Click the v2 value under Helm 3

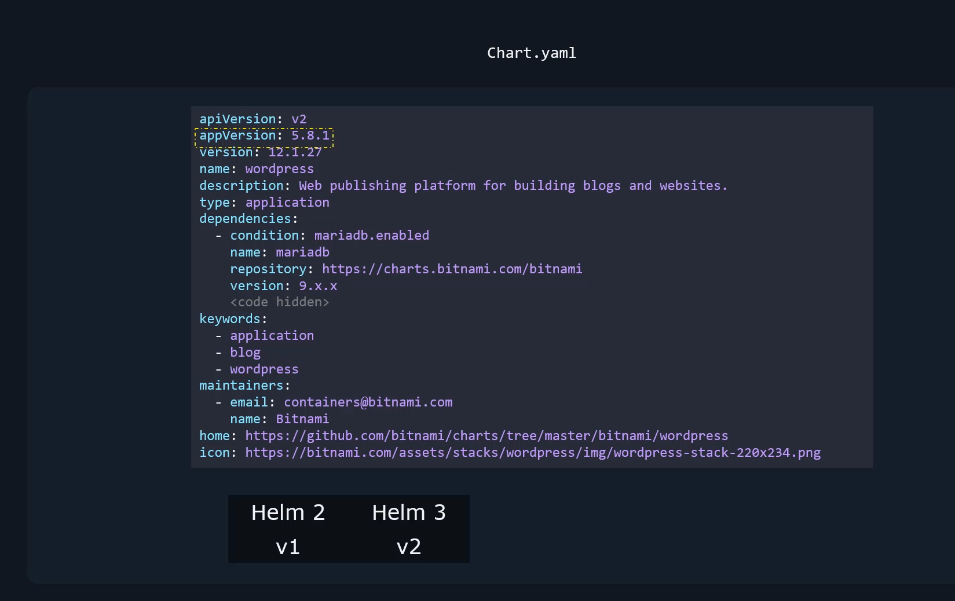point(409,547)
